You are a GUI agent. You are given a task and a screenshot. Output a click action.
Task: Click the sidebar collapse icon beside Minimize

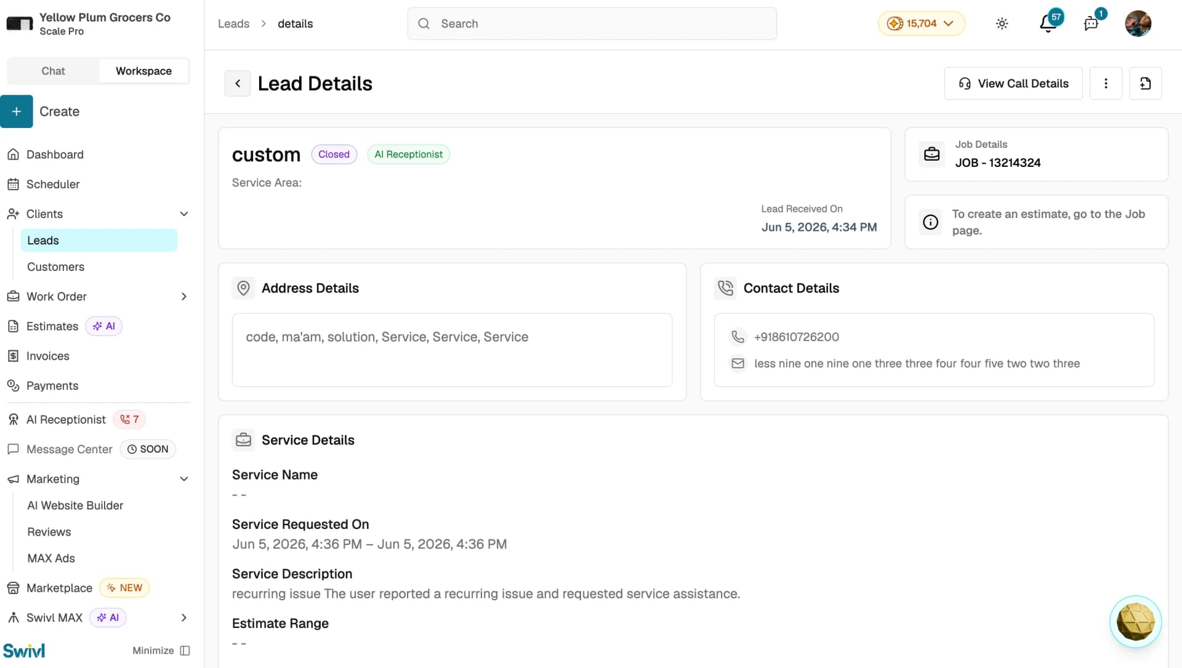pyautogui.click(x=185, y=651)
